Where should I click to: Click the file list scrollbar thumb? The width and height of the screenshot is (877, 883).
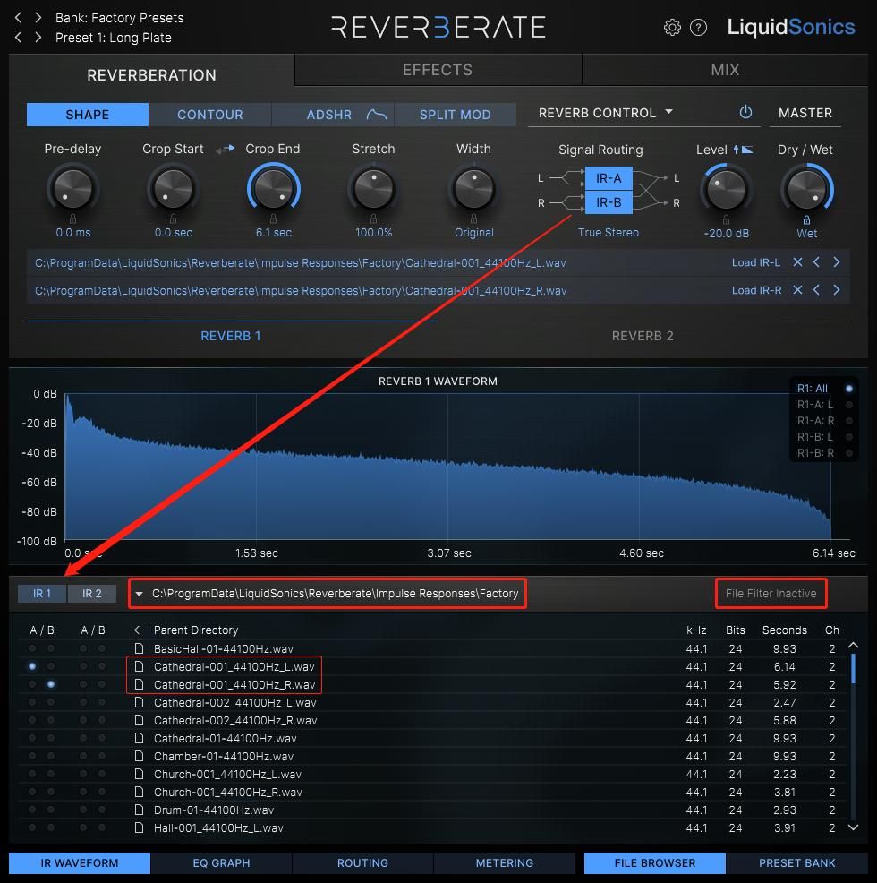(854, 668)
